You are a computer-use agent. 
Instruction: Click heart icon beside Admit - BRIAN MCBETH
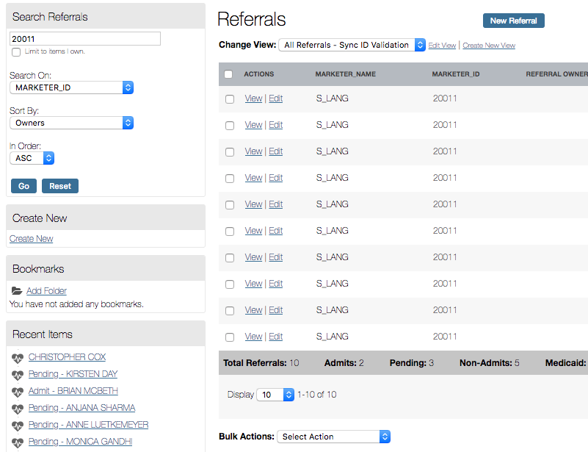click(x=17, y=392)
